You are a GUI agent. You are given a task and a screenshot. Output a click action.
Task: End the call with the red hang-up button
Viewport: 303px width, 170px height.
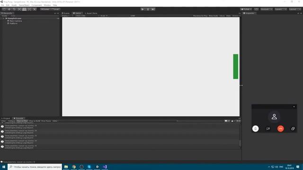point(280,128)
